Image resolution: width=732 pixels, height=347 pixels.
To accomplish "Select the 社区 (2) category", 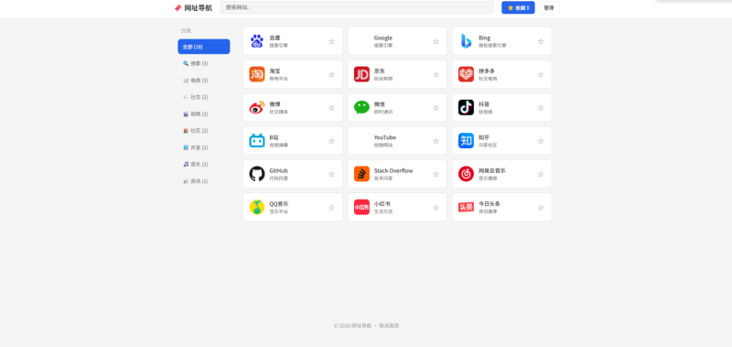I will (x=203, y=131).
